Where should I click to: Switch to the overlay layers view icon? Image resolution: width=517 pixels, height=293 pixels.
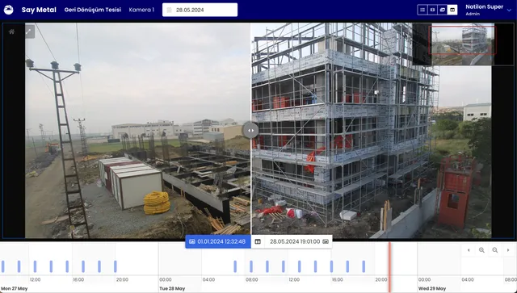pyautogui.click(x=443, y=10)
